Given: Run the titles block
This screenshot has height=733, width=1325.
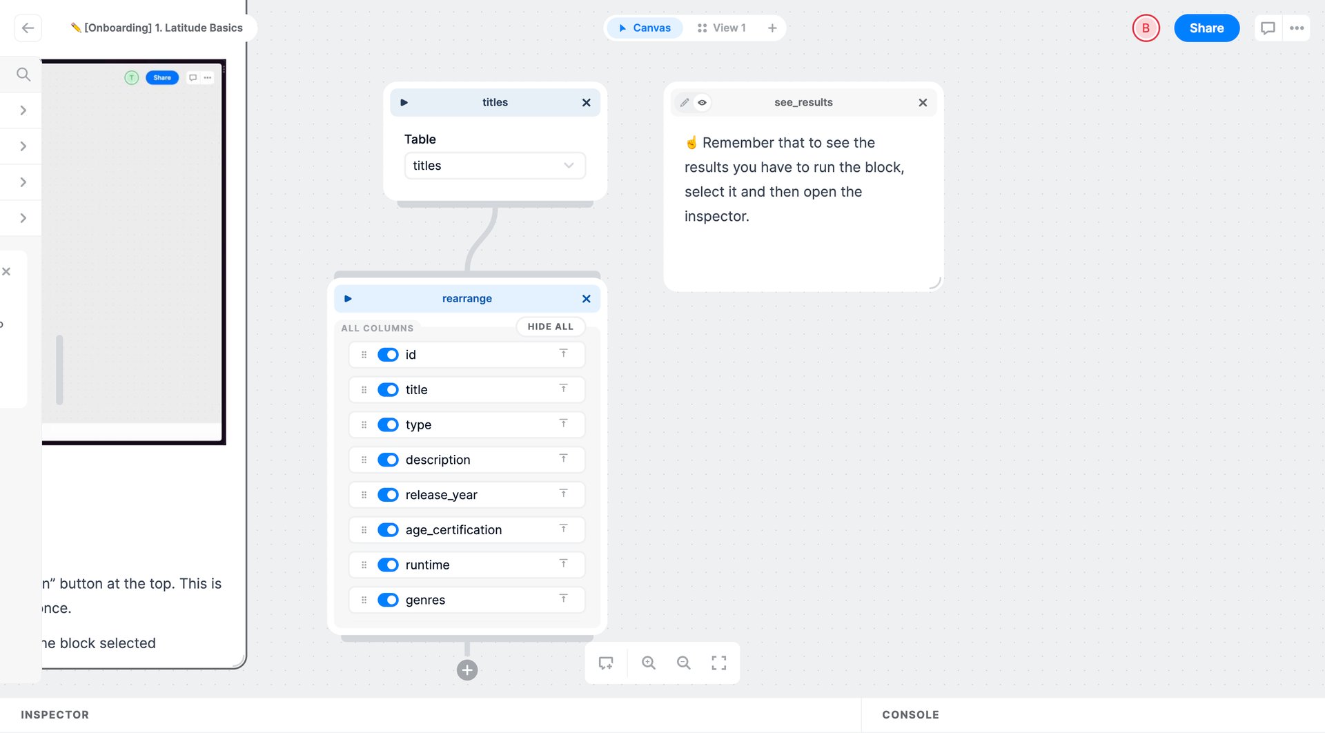Looking at the screenshot, I should [x=405, y=102].
